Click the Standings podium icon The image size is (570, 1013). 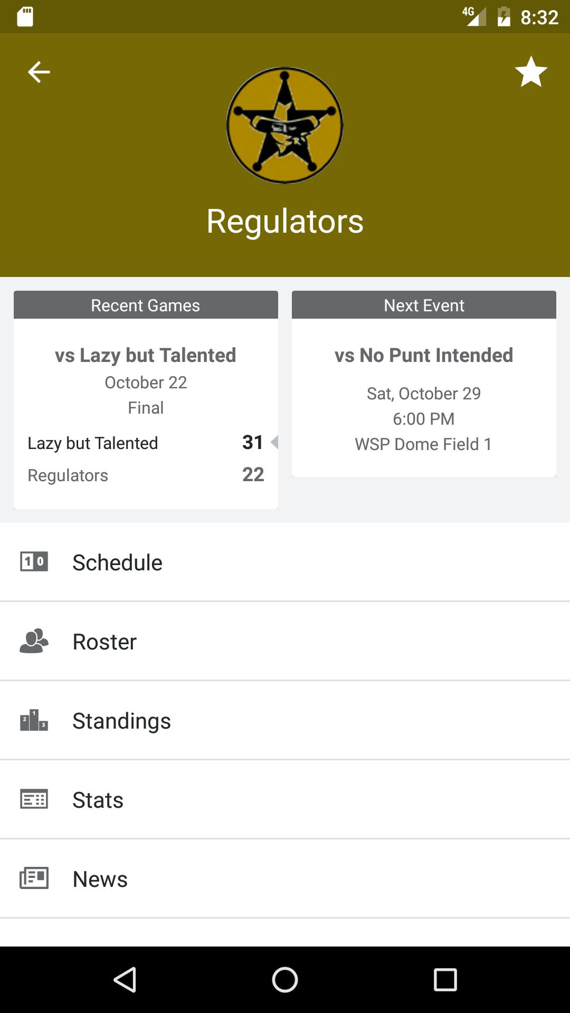click(34, 720)
